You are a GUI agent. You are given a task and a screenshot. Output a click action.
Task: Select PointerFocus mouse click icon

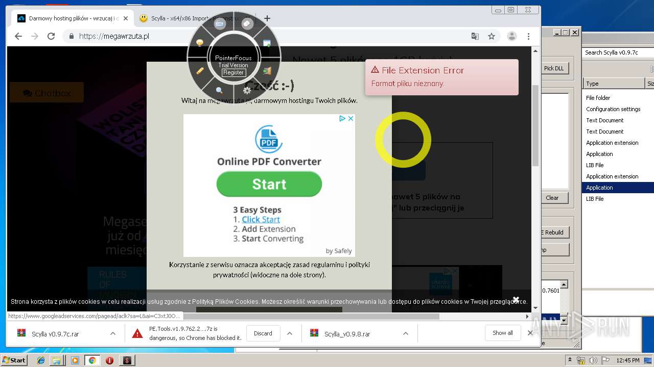(247, 23)
